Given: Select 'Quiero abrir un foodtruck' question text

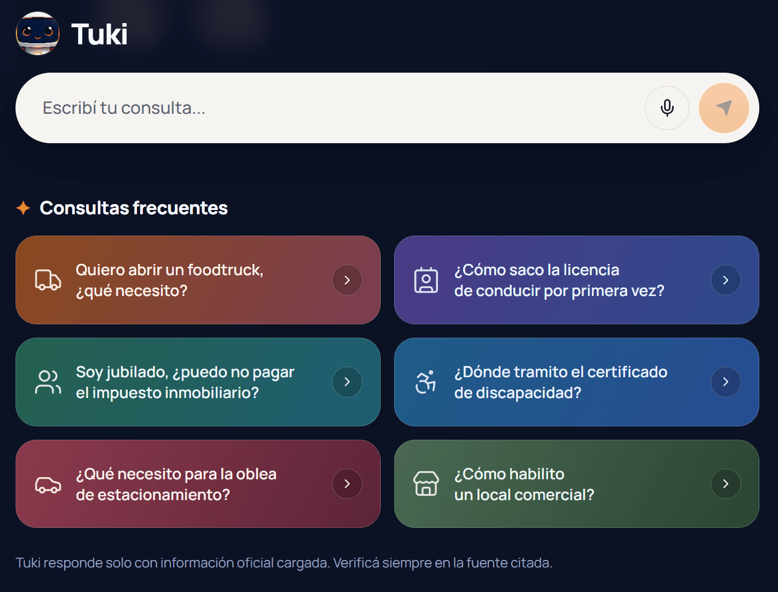Looking at the screenshot, I should [x=170, y=280].
